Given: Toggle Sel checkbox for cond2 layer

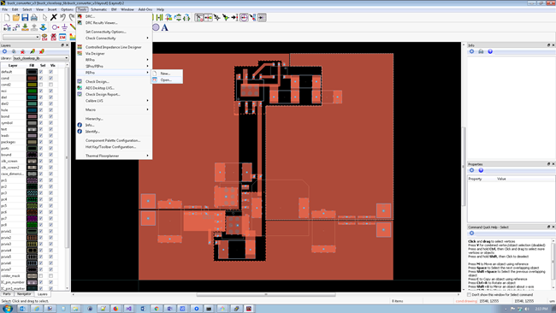Looking at the screenshot, I should pyautogui.click(x=41, y=85).
